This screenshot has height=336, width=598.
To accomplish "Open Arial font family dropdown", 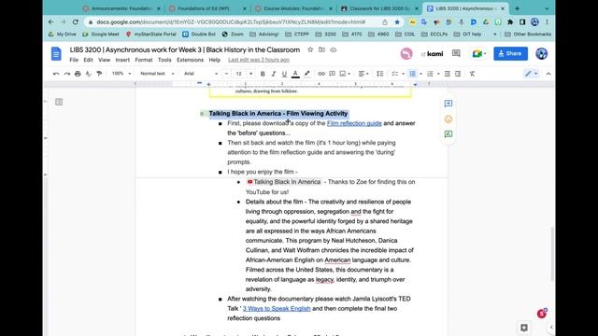I will (201, 74).
